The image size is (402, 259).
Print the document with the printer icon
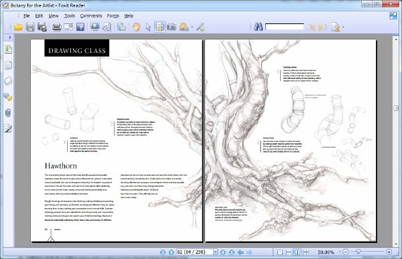coord(56,27)
